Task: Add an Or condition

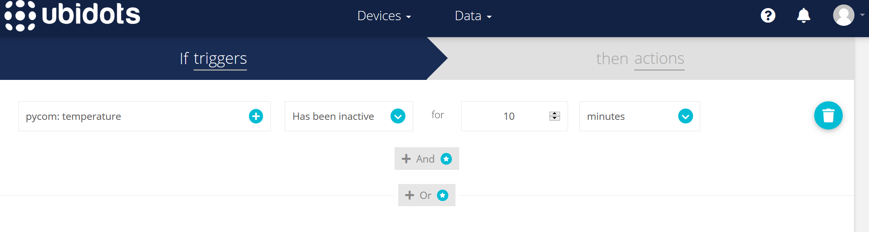Action: coord(426,195)
